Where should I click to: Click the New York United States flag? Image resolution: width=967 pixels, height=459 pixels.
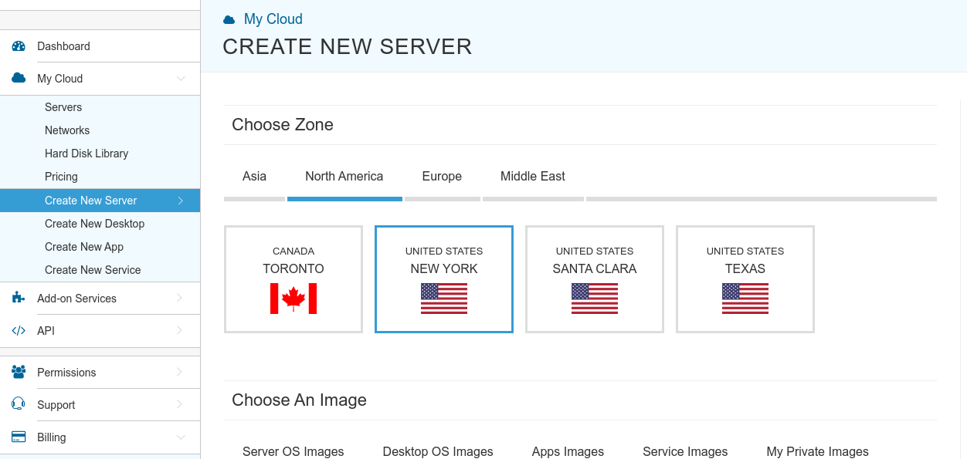[444, 299]
